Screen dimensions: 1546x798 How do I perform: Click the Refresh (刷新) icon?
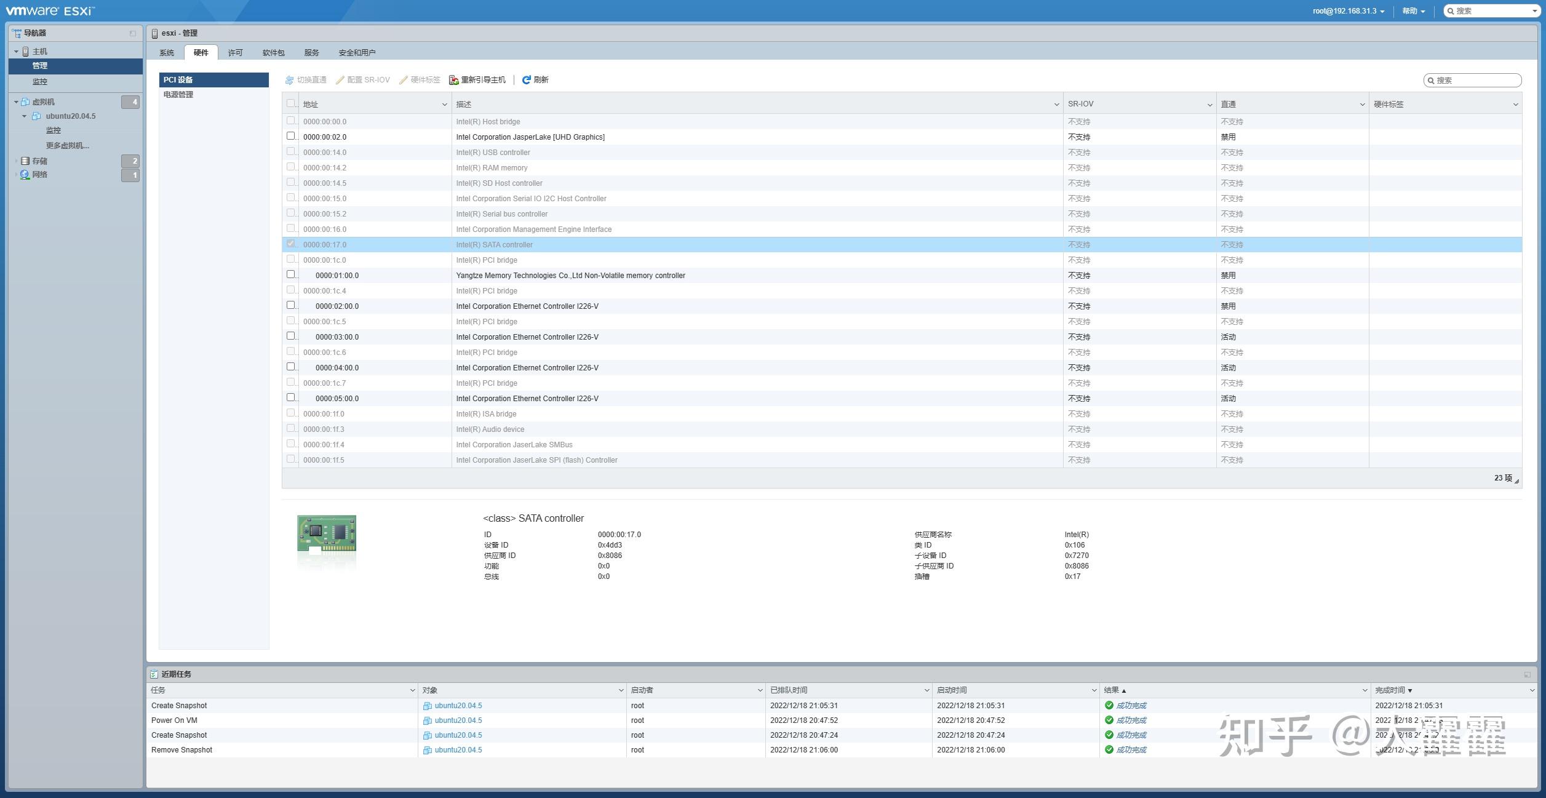[527, 80]
